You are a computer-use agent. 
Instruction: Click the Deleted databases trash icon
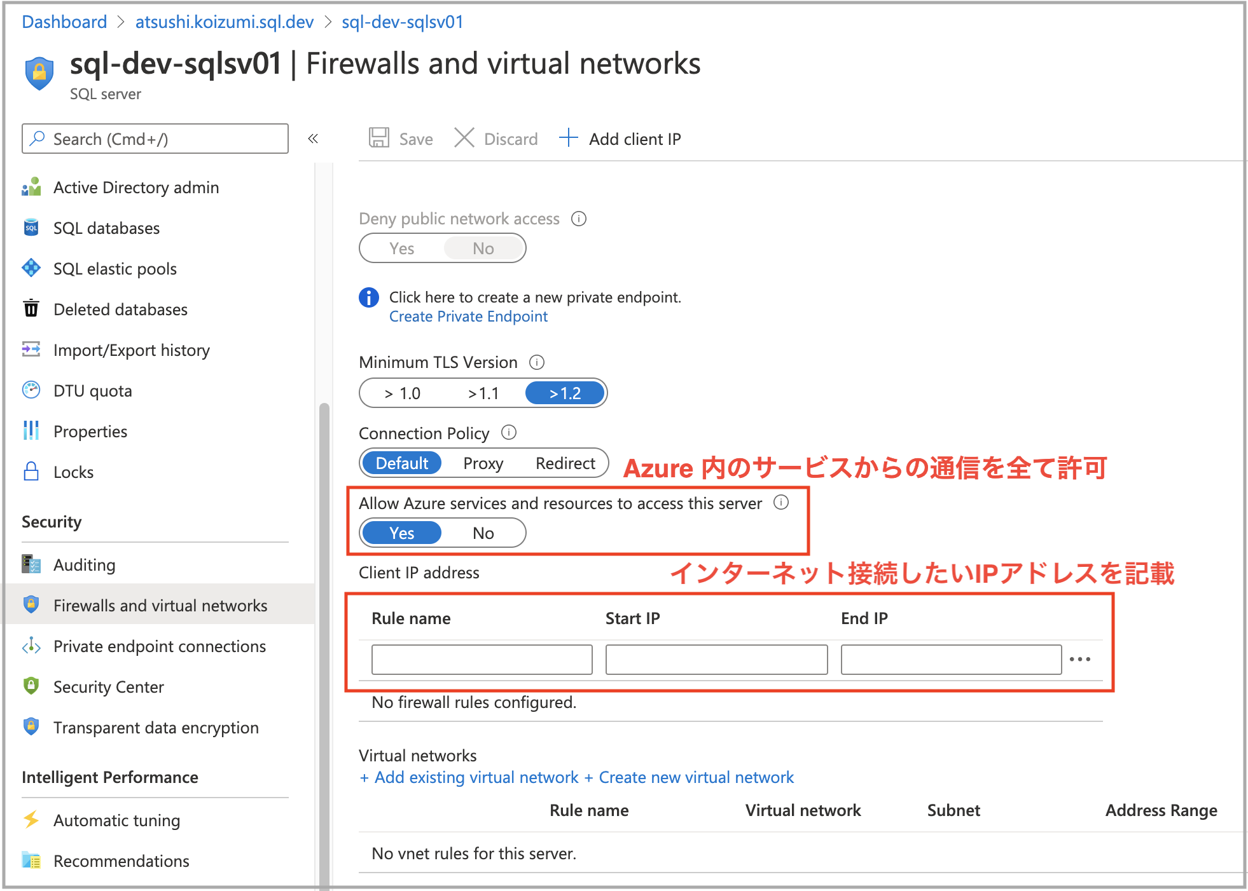[31, 309]
